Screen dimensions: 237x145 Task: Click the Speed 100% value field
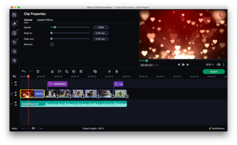pyautogui.click(x=101, y=28)
